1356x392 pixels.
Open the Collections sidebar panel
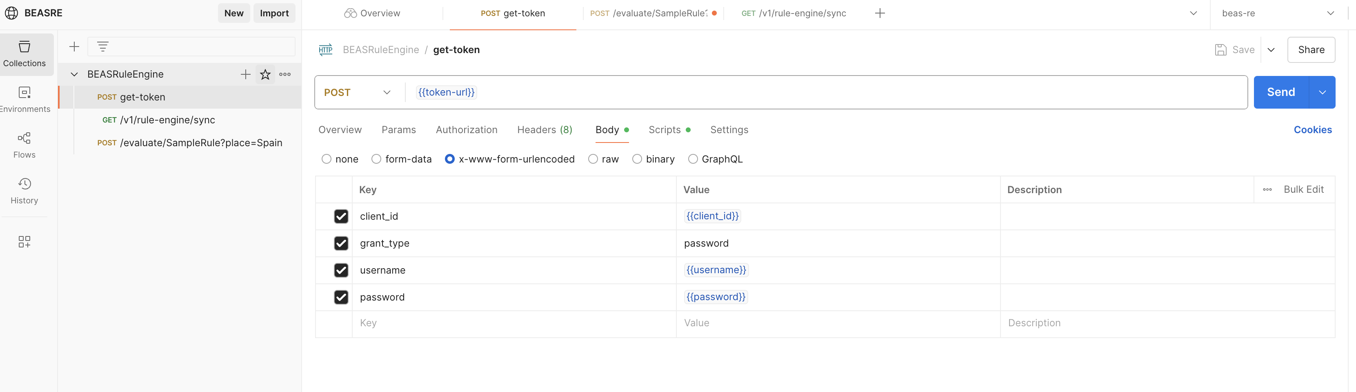(x=25, y=54)
